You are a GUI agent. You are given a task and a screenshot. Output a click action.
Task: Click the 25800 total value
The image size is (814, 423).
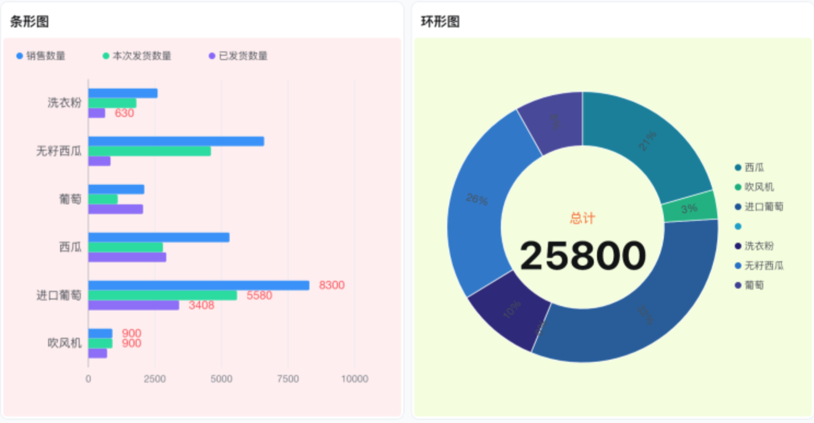coord(583,256)
